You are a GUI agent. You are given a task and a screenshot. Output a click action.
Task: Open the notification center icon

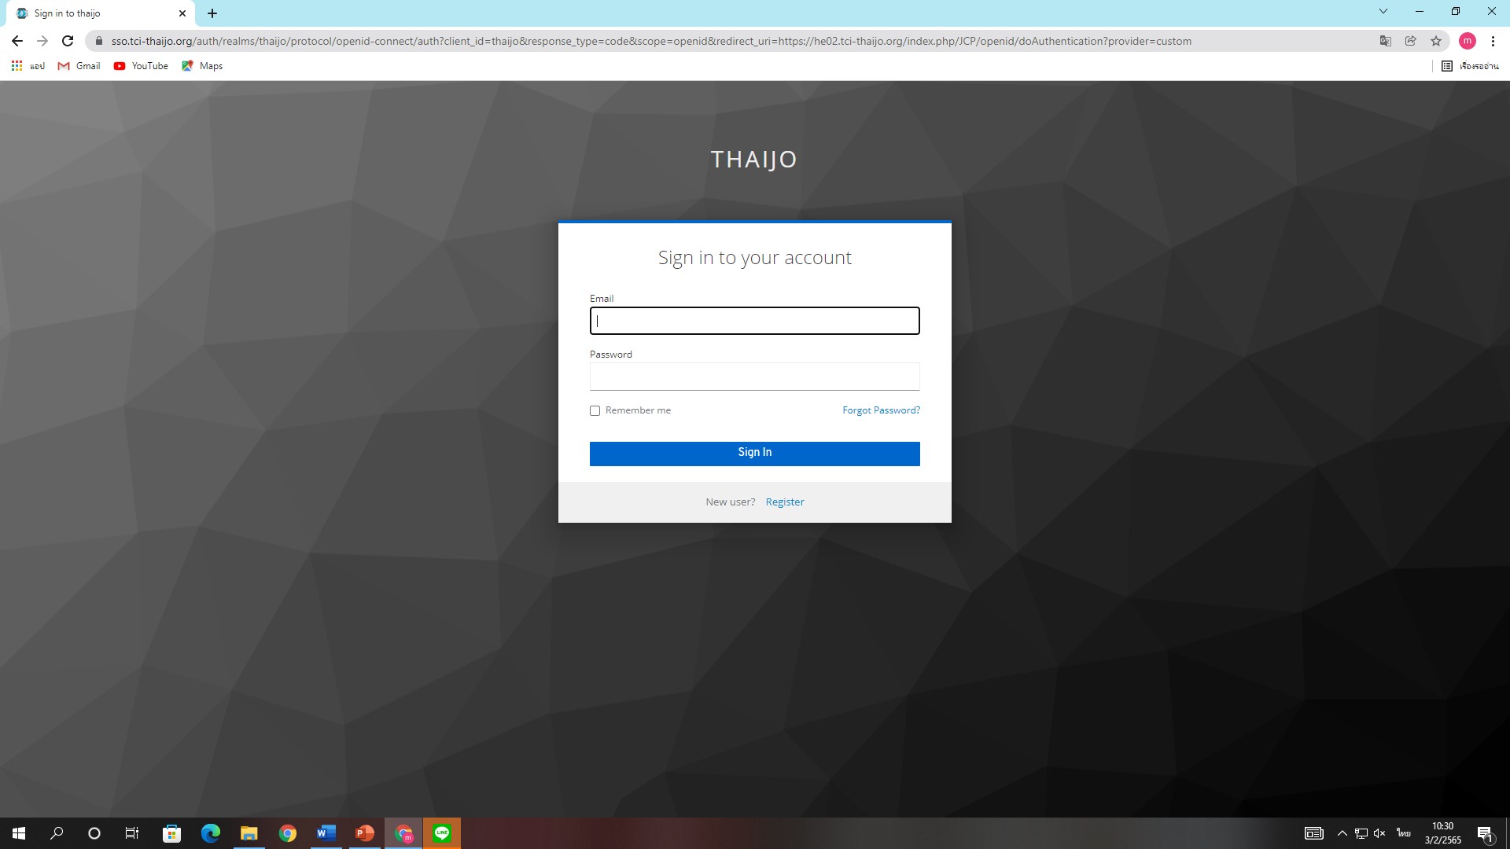tap(1486, 834)
